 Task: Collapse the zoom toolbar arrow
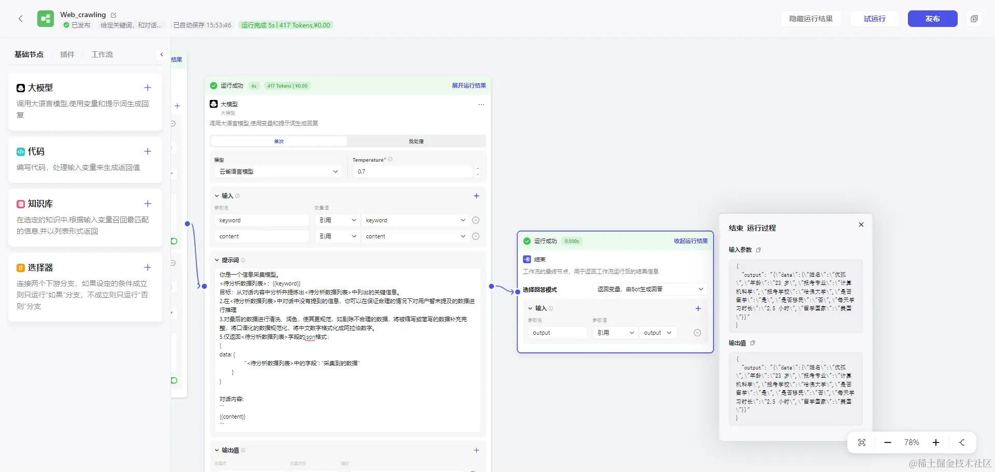coord(962,442)
